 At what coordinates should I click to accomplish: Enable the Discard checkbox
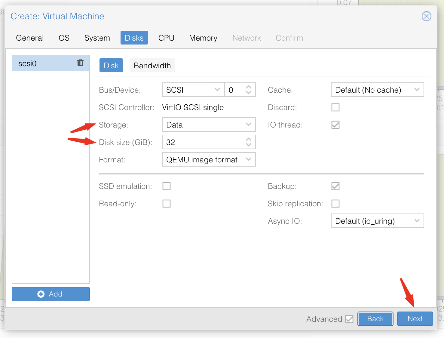click(335, 107)
